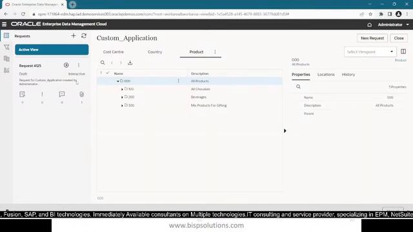Download the viewpoint data
413x232 pixels.
(130, 63)
